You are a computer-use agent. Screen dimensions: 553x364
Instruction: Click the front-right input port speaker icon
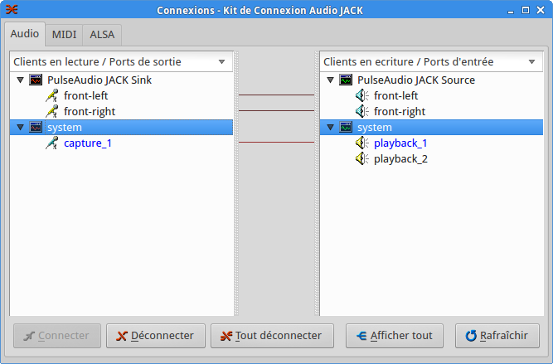[x=362, y=112]
